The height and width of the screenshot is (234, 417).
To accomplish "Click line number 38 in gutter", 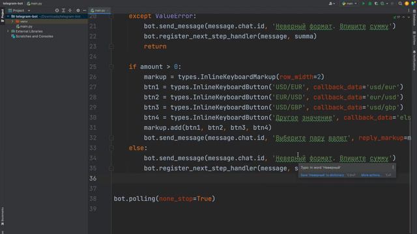I will (93, 199).
